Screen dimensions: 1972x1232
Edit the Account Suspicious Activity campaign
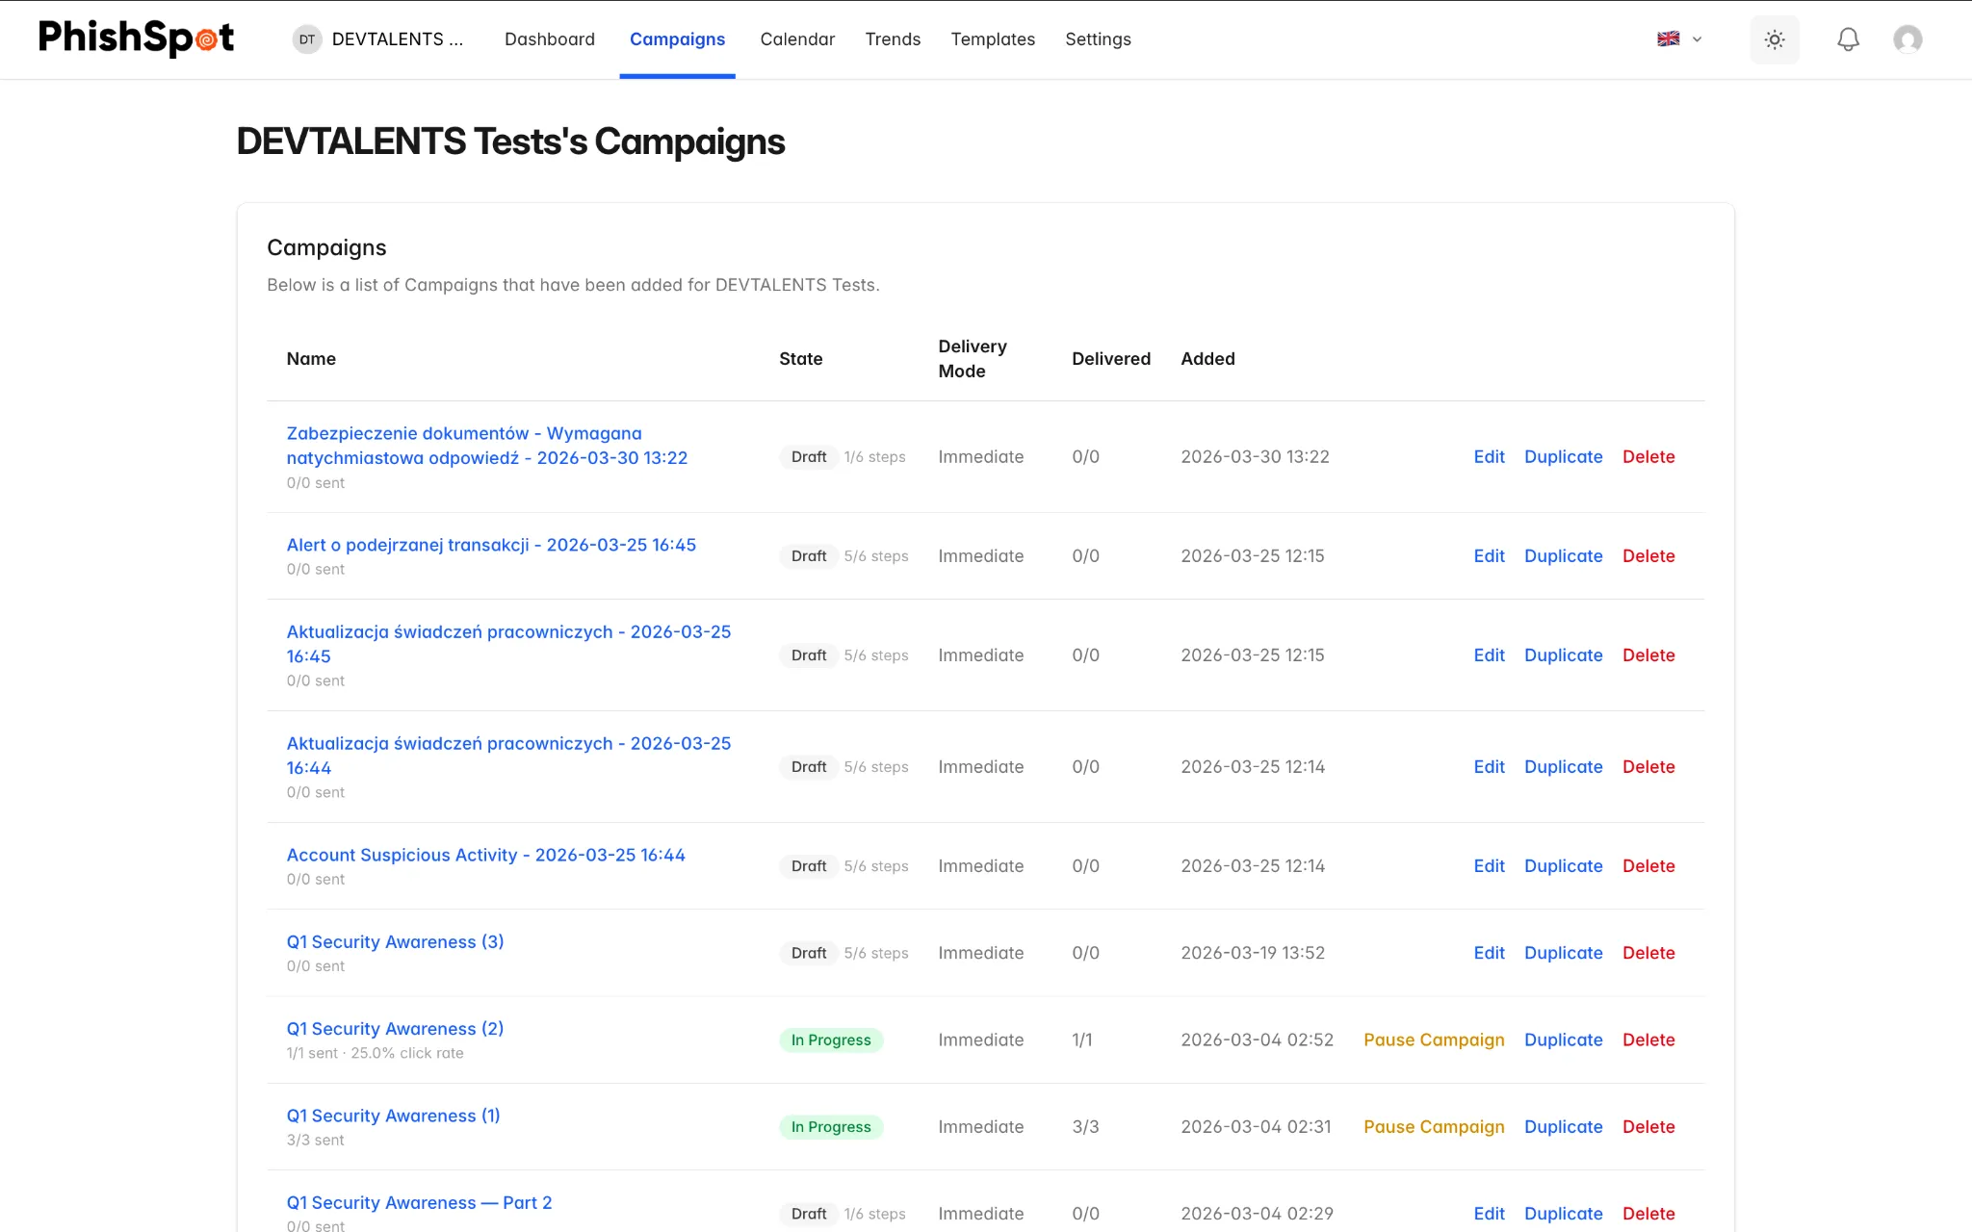(x=1489, y=865)
